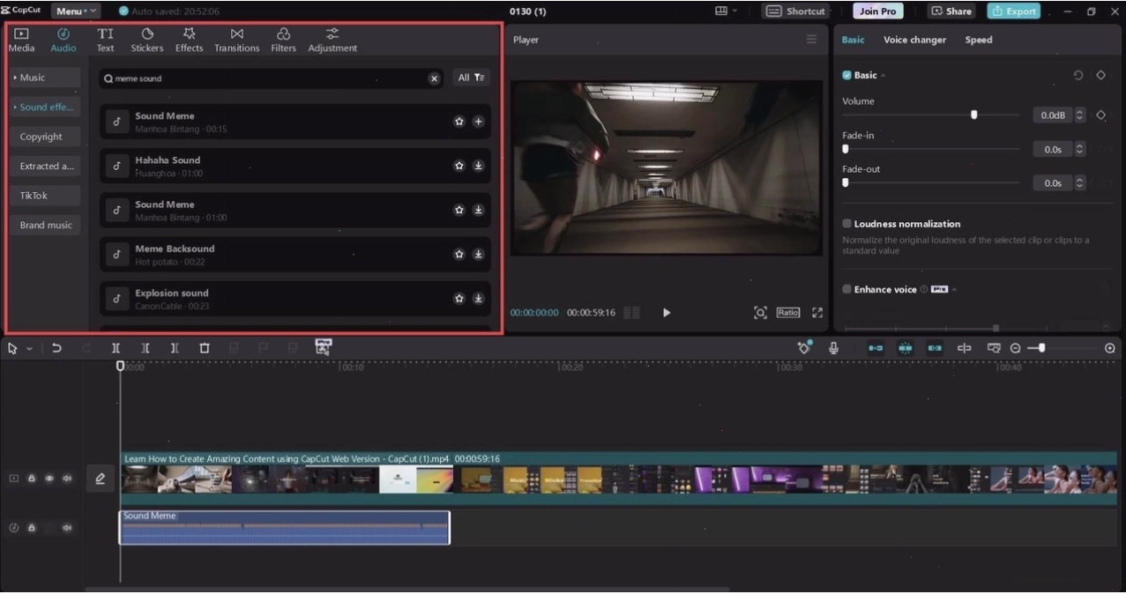Click the Export button
Screen dimensions: 1126x594
pyautogui.click(x=1013, y=11)
